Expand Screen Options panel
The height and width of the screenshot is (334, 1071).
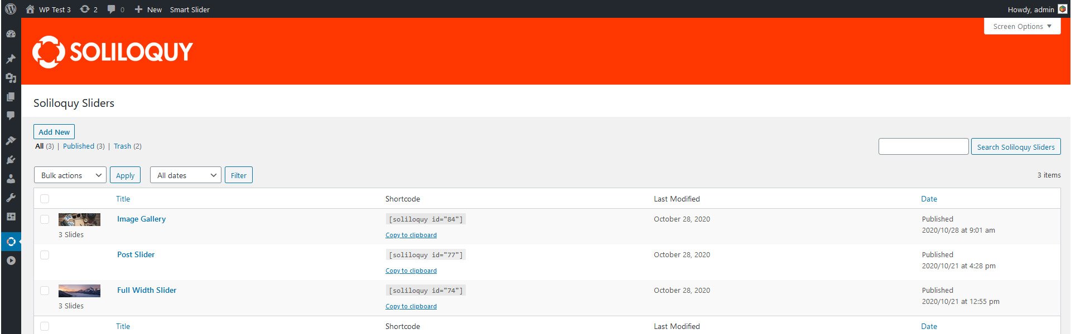[x=1022, y=26]
